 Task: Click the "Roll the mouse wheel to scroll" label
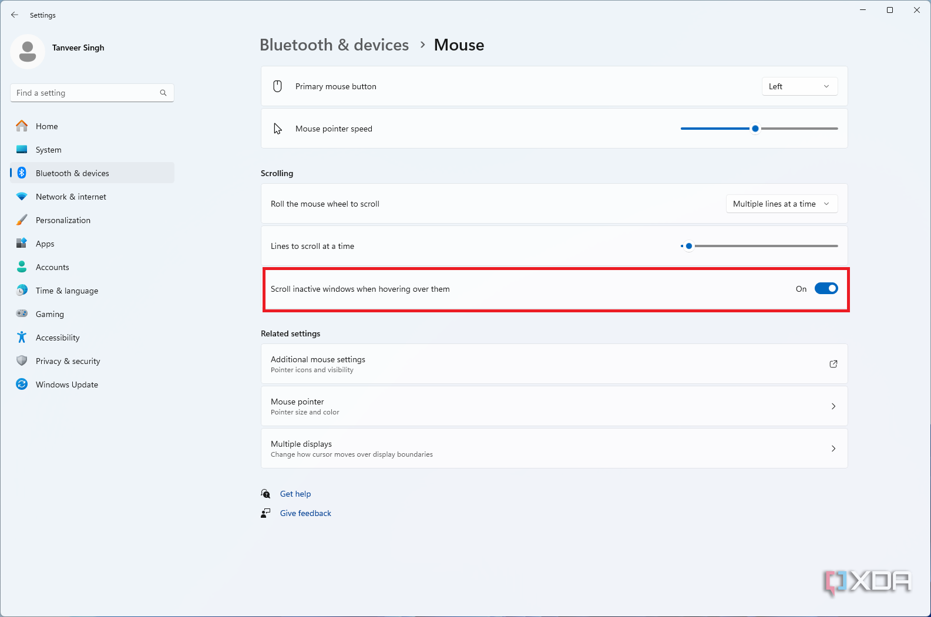(325, 204)
